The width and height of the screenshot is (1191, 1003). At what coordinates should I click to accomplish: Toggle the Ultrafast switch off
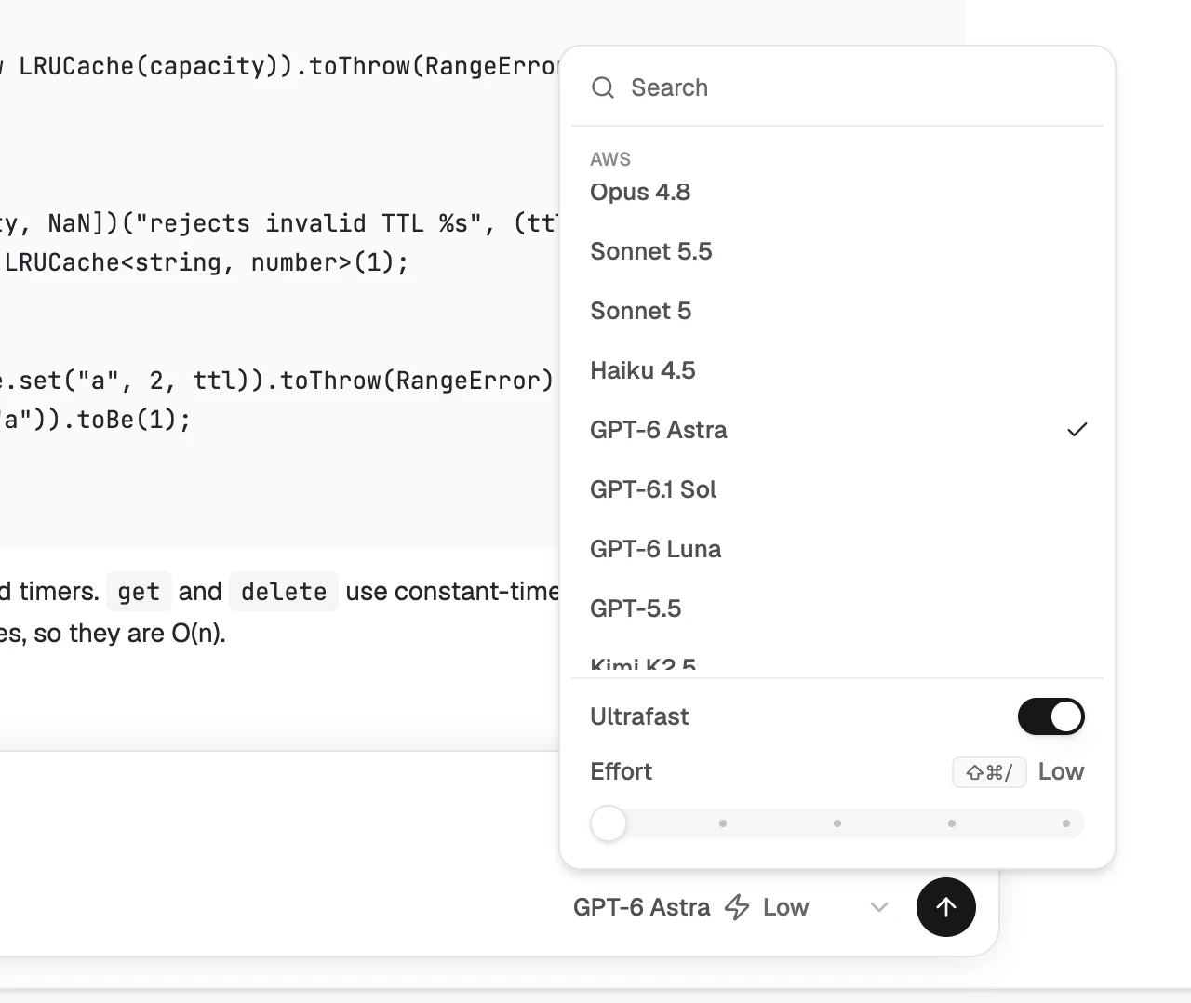[1051, 716]
